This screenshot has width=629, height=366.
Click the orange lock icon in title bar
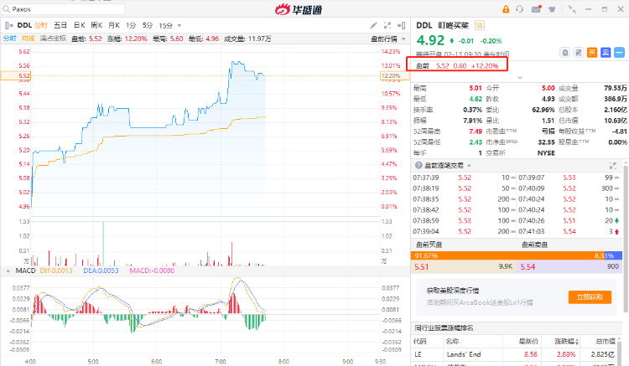[506, 9]
